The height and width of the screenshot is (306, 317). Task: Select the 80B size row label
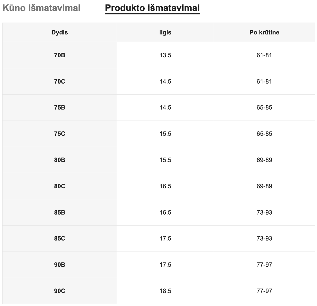[x=60, y=160]
